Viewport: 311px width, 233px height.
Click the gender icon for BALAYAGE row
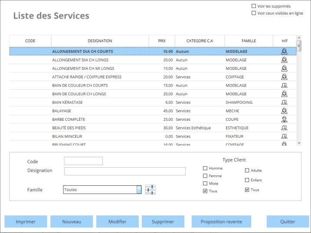[285, 111]
